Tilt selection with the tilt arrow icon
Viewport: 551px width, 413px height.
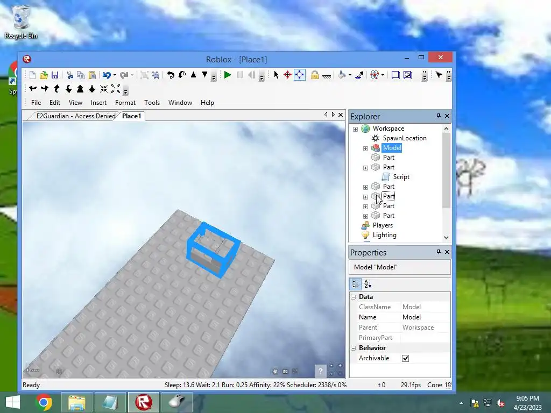[x=182, y=75]
